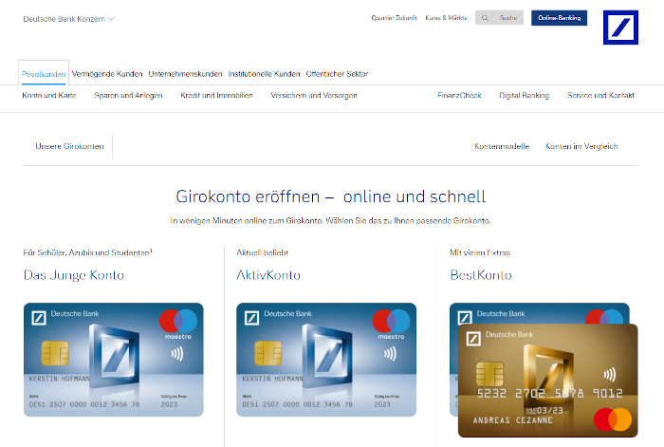Screen dimensions: 664x447
Task: Select the Privatkunden tab
Action: (x=44, y=74)
